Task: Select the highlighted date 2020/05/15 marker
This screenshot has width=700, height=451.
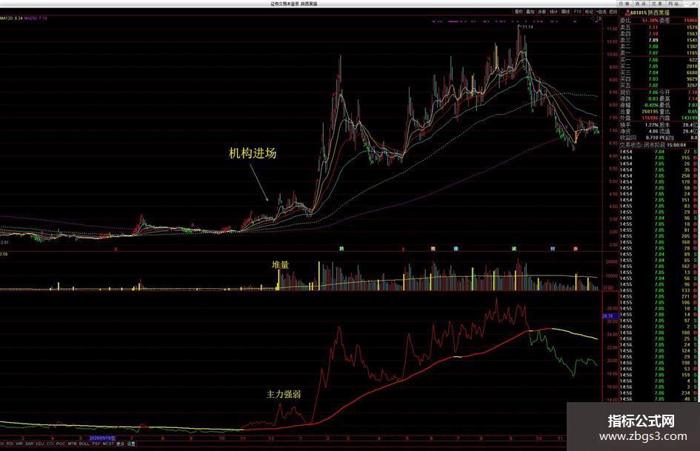Action: click(102, 438)
